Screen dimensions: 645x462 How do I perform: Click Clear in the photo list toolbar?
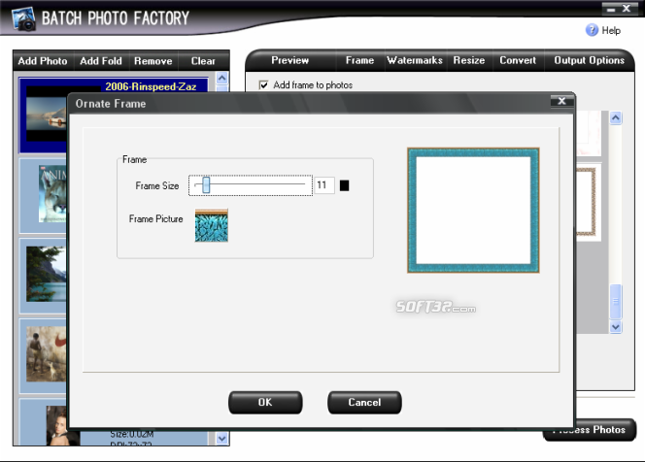[x=203, y=61]
